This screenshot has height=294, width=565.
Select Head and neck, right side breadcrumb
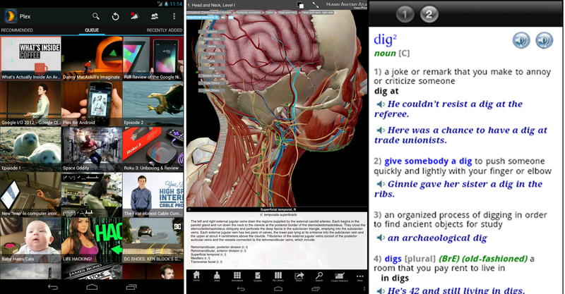(x=317, y=13)
